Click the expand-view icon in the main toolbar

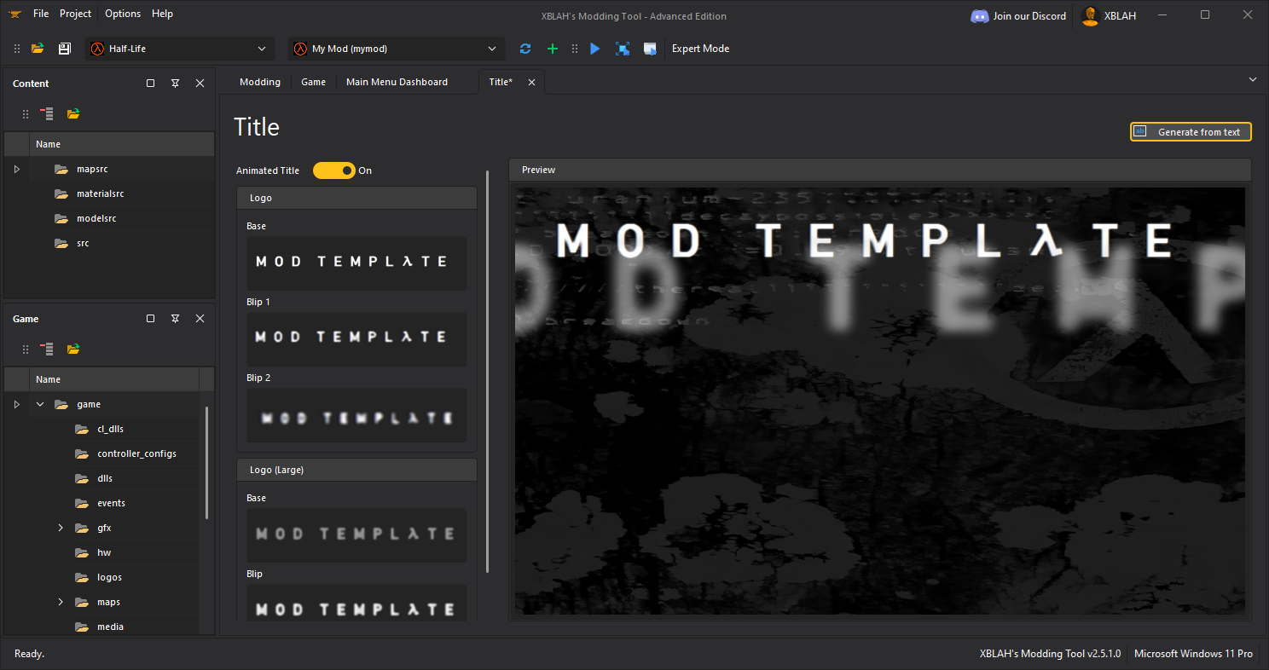pyautogui.click(x=623, y=49)
